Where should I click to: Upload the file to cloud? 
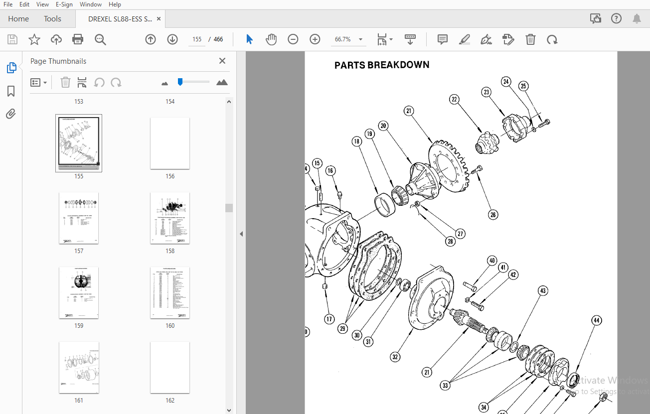click(56, 39)
